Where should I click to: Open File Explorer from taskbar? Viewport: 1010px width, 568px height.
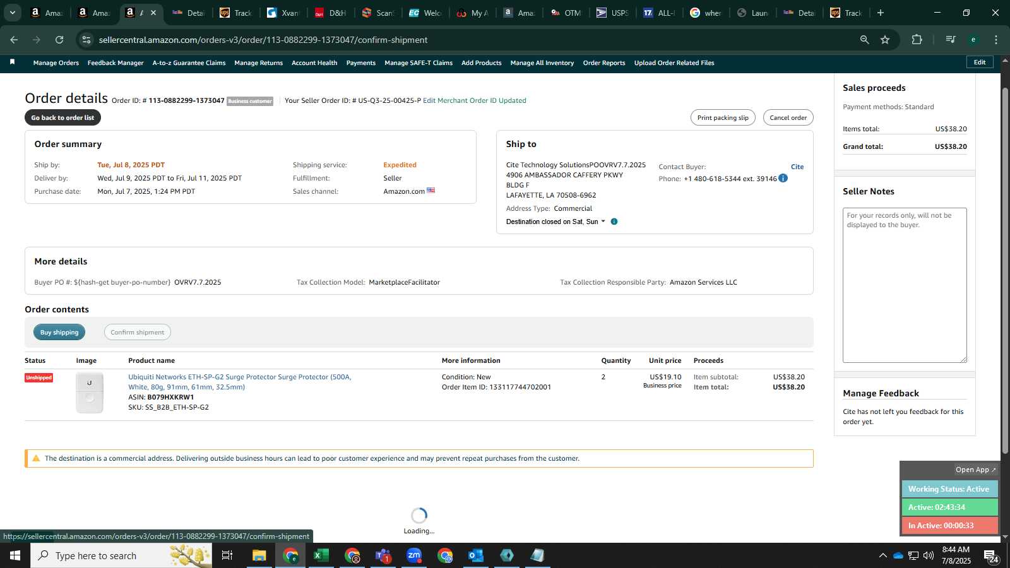coord(259,555)
